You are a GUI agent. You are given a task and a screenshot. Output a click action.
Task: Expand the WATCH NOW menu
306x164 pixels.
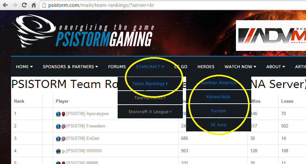[x=240, y=67]
